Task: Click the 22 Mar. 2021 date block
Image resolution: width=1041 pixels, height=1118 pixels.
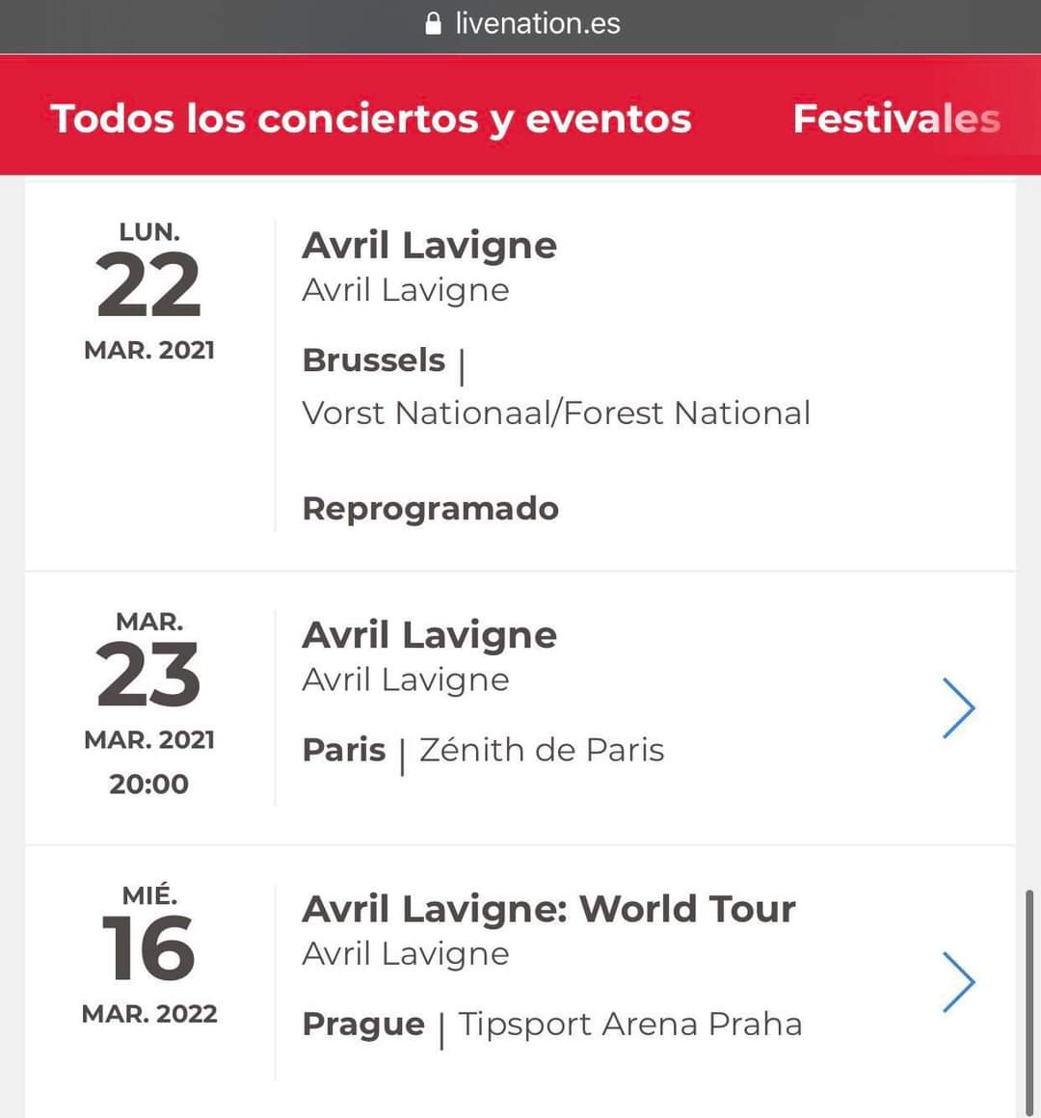Action: 149,292
